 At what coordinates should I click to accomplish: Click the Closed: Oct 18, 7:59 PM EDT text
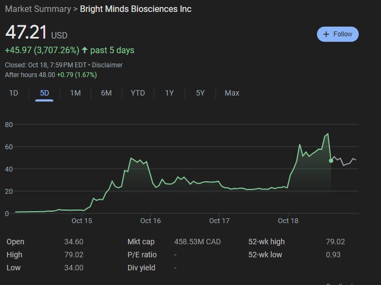(x=46, y=65)
